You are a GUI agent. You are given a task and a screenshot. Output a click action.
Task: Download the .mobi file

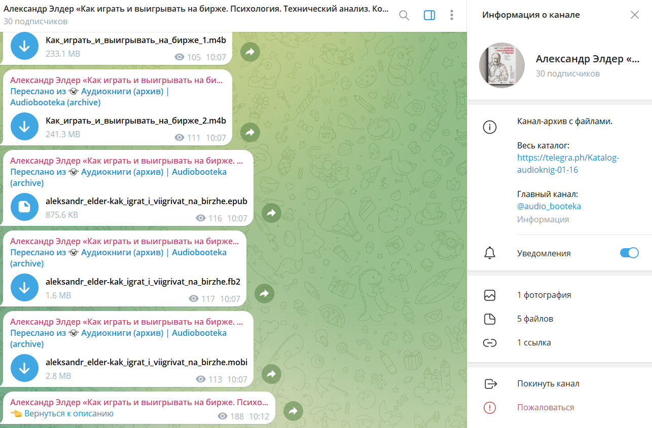coord(24,368)
